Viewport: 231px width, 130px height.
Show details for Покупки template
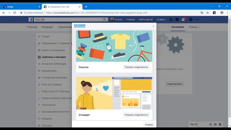(x=136, y=67)
